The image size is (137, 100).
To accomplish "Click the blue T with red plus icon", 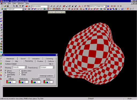I will [x=32, y=9].
